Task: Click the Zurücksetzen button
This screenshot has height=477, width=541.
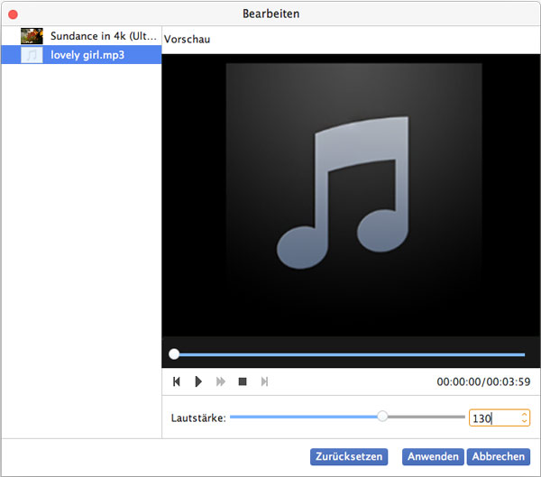Action: click(349, 456)
